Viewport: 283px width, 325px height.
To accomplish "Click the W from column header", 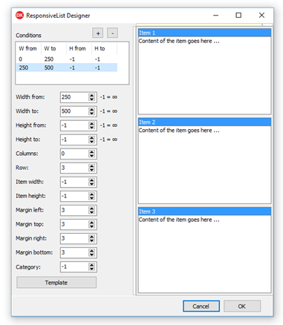I will (29, 48).
